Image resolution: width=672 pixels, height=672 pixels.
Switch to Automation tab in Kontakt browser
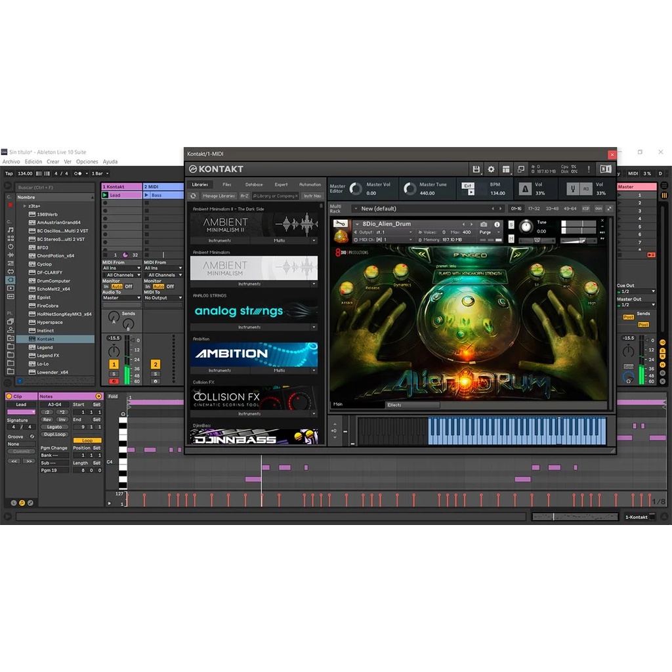pos(310,184)
